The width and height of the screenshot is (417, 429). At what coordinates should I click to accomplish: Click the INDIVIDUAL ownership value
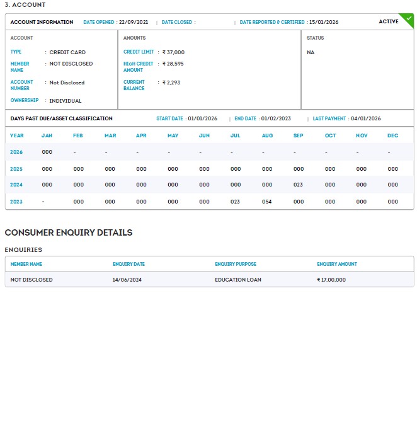[66, 101]
